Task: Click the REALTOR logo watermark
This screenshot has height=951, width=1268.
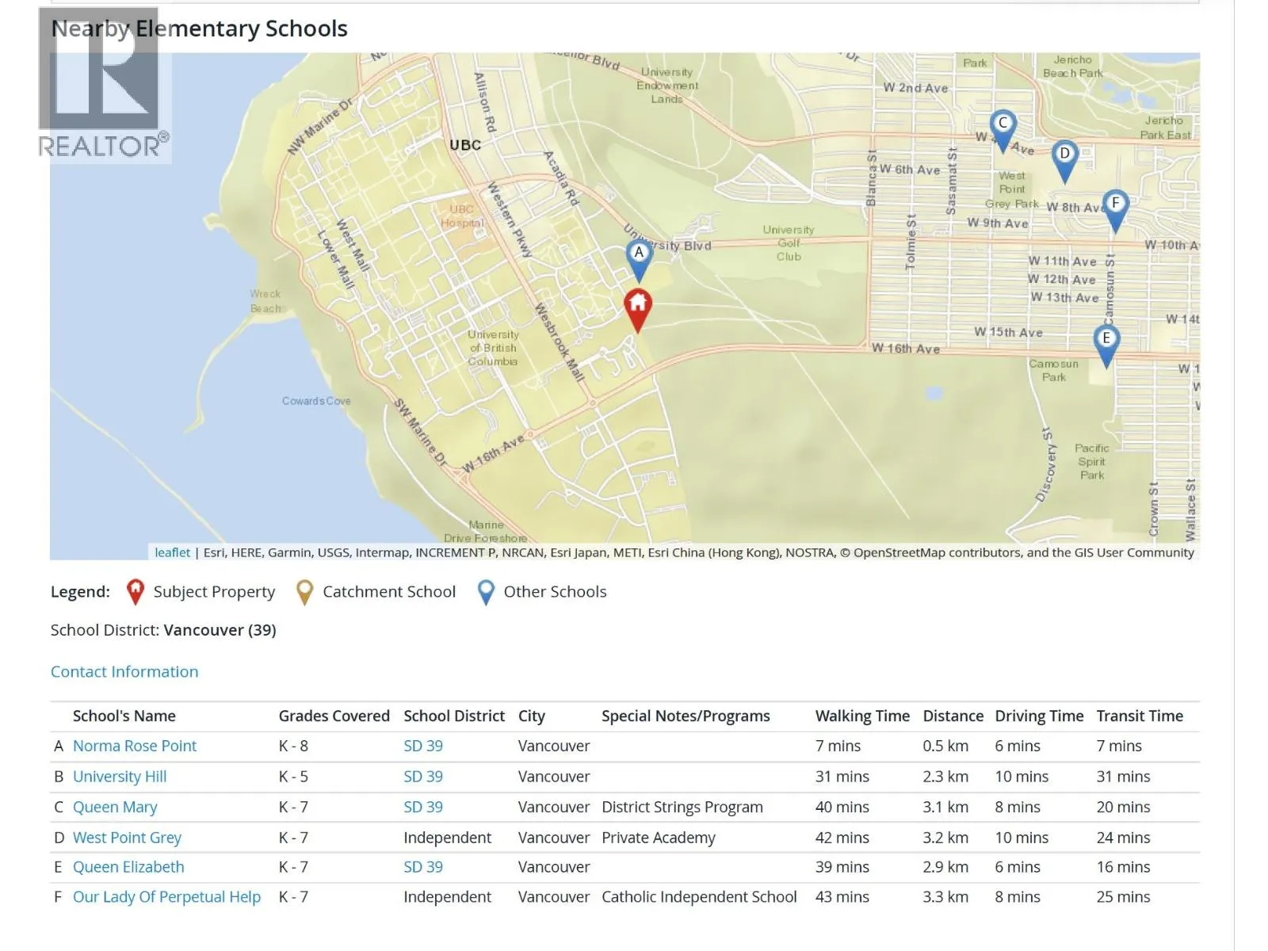Action: (x=103, y=83)
